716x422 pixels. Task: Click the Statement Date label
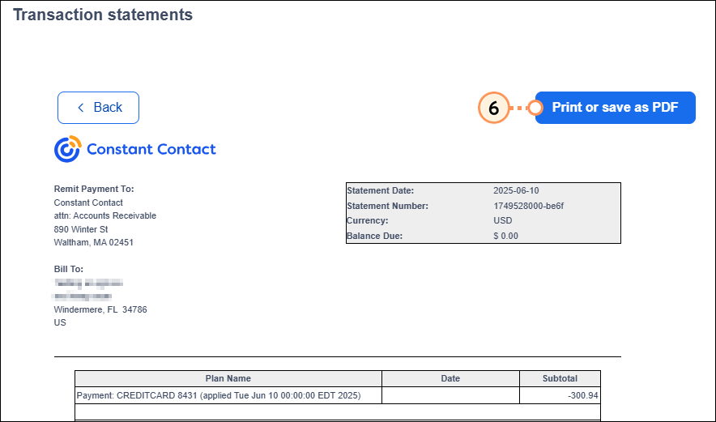tap(381, 191)
